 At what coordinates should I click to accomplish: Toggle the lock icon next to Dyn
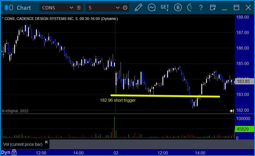[14, 152]
